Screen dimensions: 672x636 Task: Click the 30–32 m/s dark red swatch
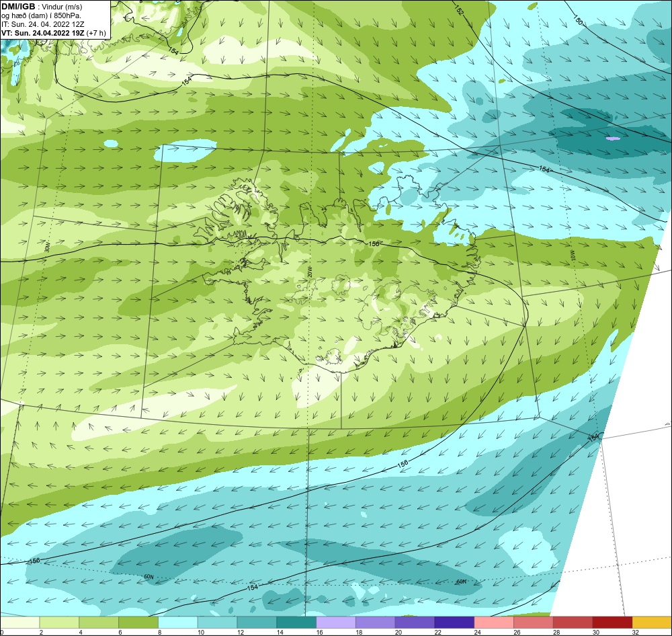(612, 622)
